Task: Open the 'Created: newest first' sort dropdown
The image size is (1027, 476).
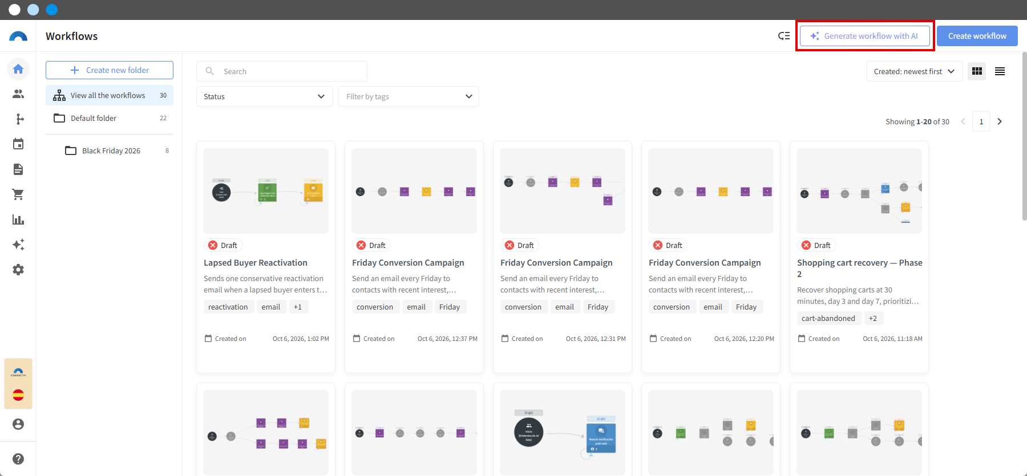Action: point(915,71)
